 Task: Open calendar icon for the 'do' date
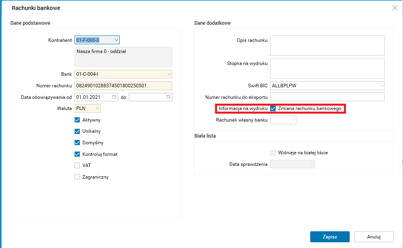coord(169,97)
